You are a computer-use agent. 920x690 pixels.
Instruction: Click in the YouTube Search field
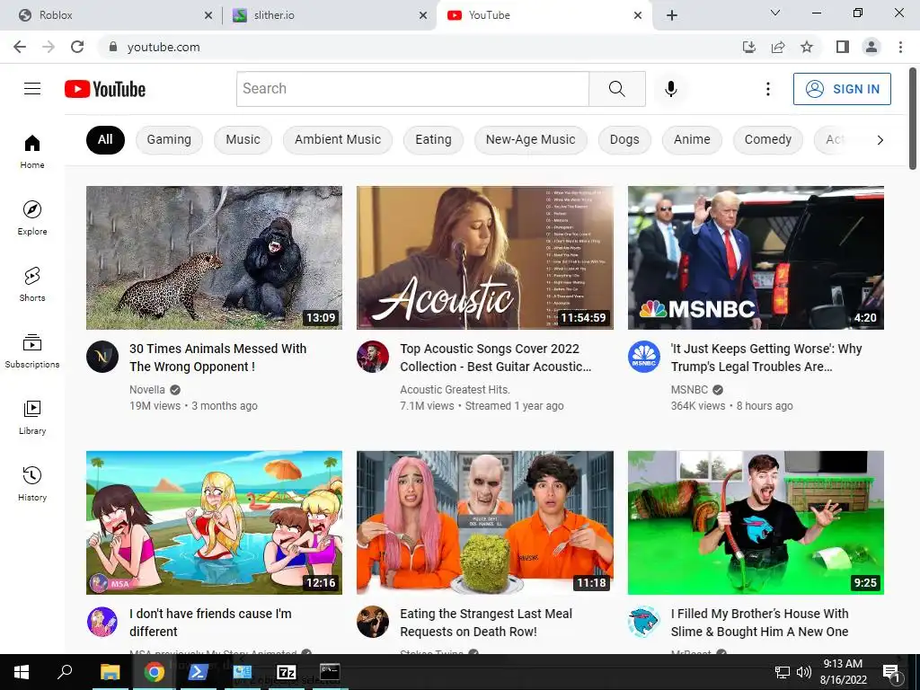coord(412,89)
